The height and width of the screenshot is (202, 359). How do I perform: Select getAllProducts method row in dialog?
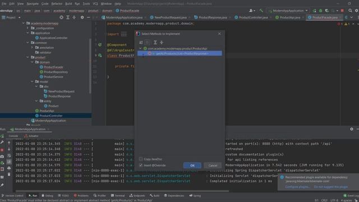pos(179,53)
